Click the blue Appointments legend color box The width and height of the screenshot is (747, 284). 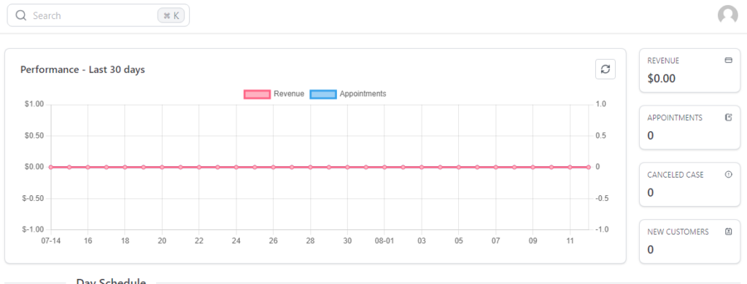point(323,94)
